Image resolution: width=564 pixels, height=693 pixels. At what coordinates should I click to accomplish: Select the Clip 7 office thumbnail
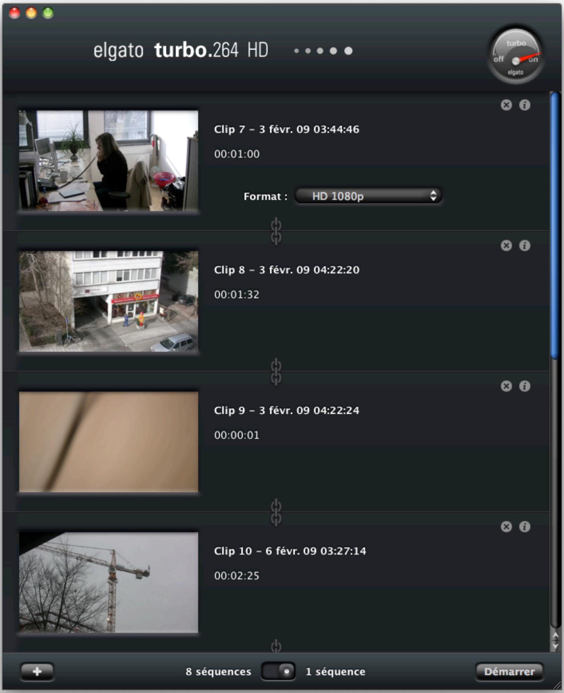pyautogui.click(x=109, y=160)
